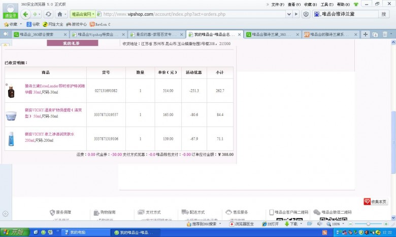Open the Revlon C bookmark
This screenshot has width=396, height=237.
click(x=100, y=24)
